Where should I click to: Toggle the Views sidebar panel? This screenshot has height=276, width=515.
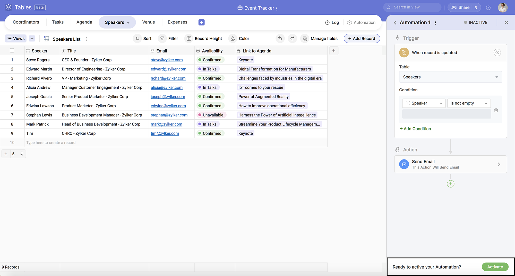[x=16, y=39]
